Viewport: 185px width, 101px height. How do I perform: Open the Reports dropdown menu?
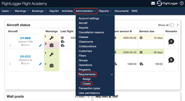(x=105, y=11)
